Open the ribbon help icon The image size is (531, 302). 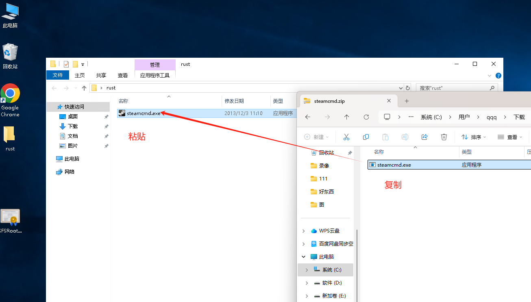pyautogui.click(x=498, y=76)
